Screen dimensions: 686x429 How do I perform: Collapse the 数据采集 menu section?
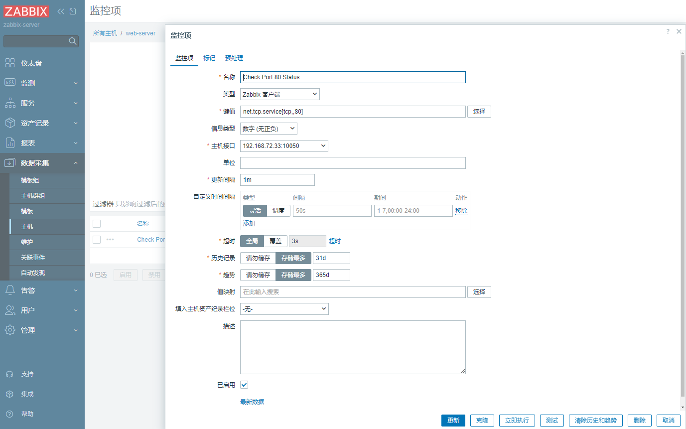click(76, 163)
